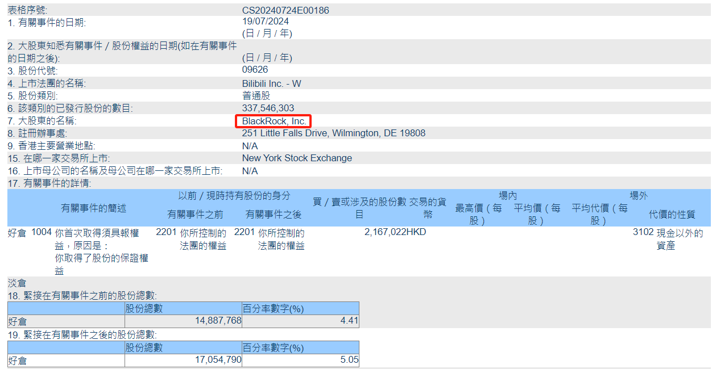Click the 場外 column header
The width and height of the screenshot is (712, 369).
[639, 196]
